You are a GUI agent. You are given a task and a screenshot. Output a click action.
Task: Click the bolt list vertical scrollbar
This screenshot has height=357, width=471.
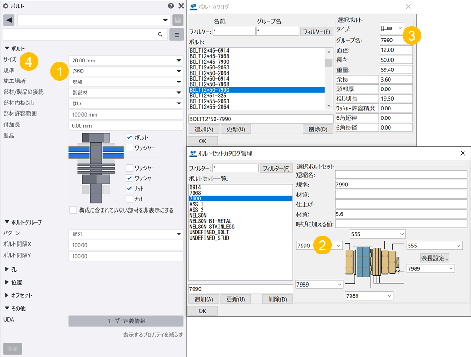click(x=329, y=79)
